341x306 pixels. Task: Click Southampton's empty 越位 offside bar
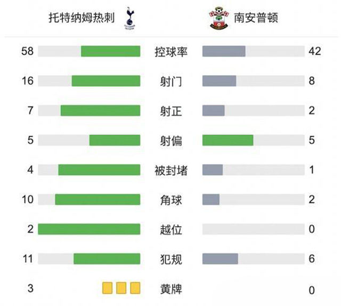(x=253, y=229)
